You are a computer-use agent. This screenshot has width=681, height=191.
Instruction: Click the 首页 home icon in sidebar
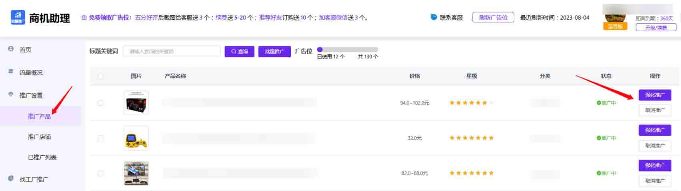[x=11, y=49]
